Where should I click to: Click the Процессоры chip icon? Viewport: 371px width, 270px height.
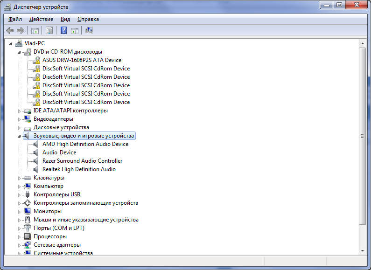click(28, 236)
